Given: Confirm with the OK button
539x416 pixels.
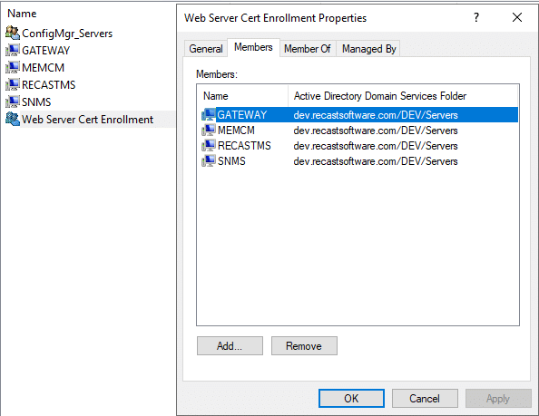Looking at the screenshot, I should click(351, 399).
